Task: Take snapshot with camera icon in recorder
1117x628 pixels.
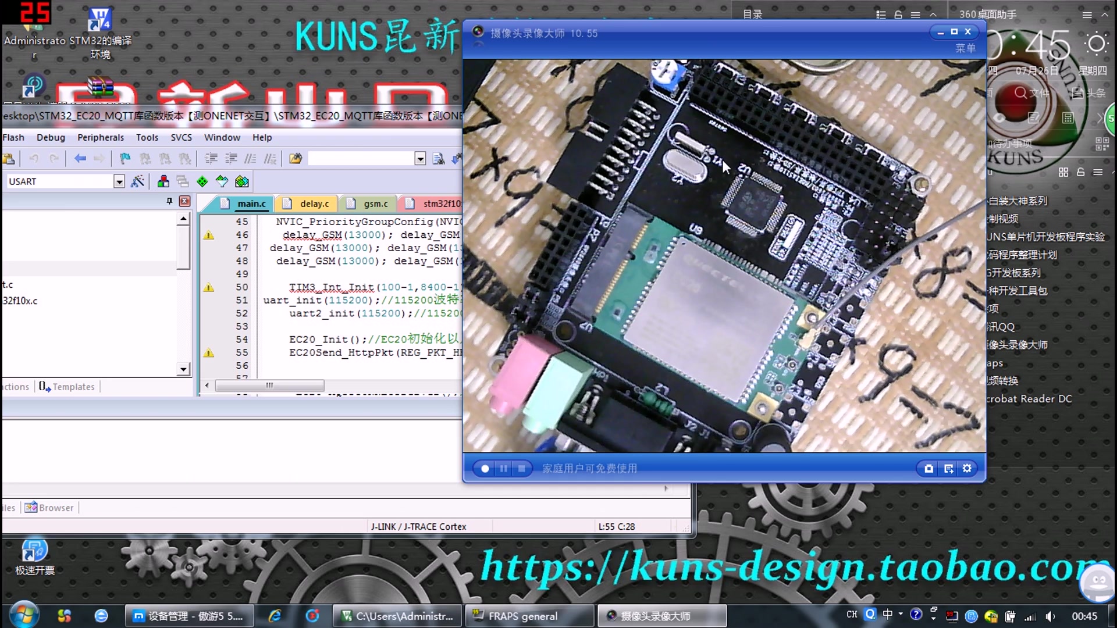Action: click(x=929, y=469)
